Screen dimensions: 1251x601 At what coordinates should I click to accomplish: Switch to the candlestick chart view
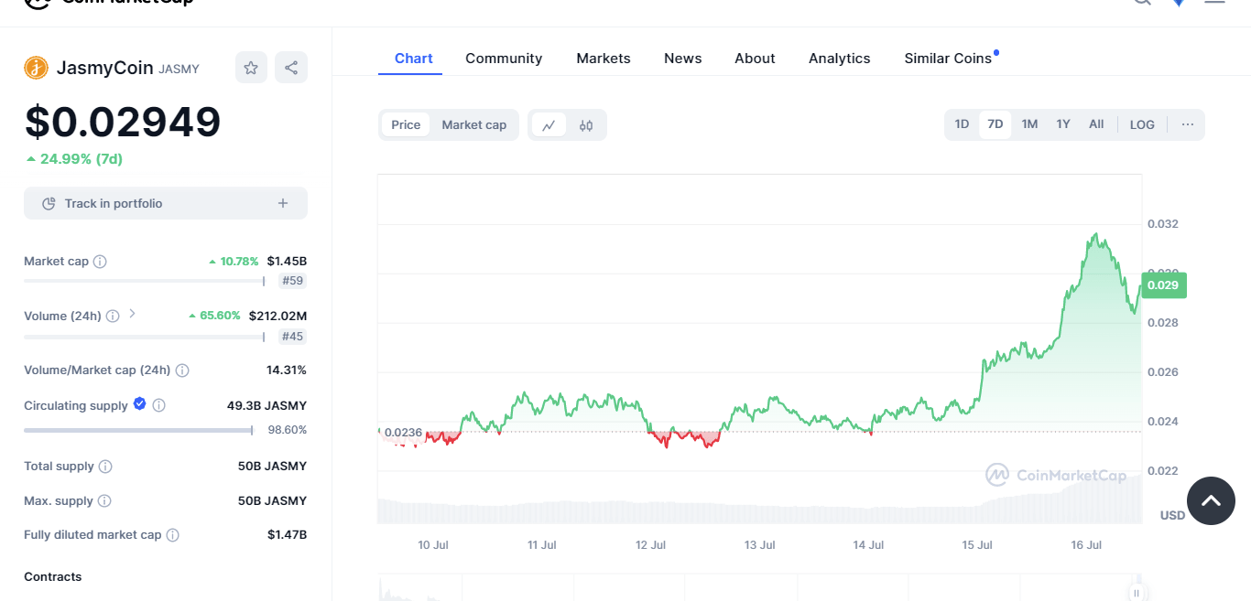click(586, 125)
